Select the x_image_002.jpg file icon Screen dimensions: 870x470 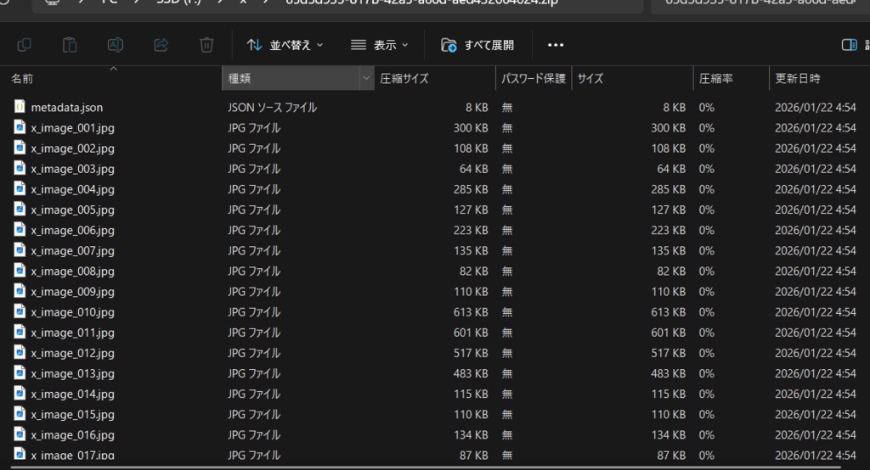(20, 148)
